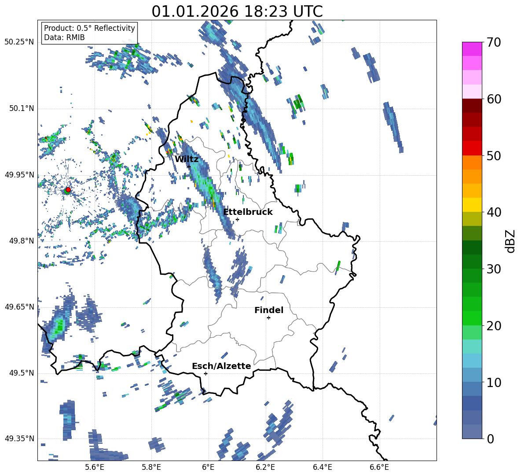This screenshot has height=476, width=521.
Task: Click the 50.25°N latitude label
Action: (x=19, y=42)
